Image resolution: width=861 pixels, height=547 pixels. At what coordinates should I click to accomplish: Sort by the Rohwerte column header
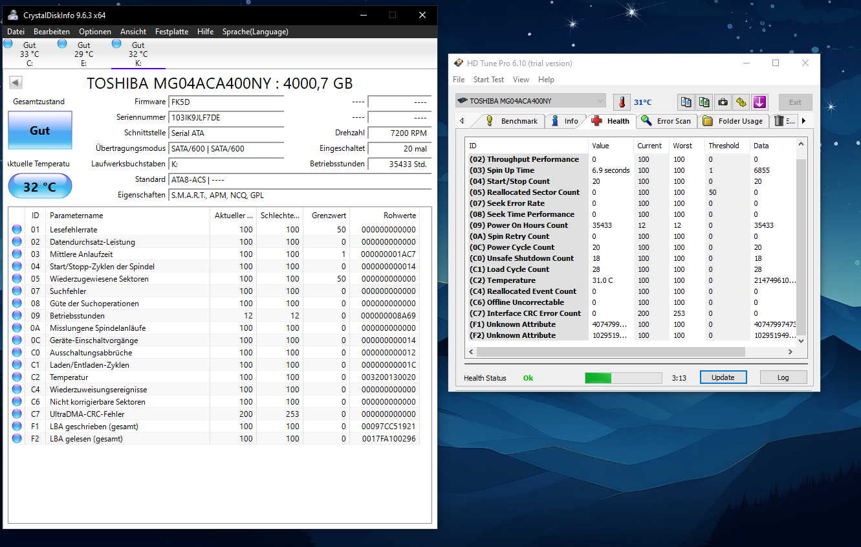(386, 216)
